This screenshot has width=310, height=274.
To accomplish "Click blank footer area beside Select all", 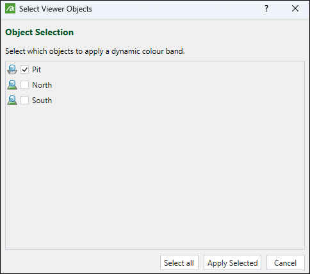I will tap(81, 262).
